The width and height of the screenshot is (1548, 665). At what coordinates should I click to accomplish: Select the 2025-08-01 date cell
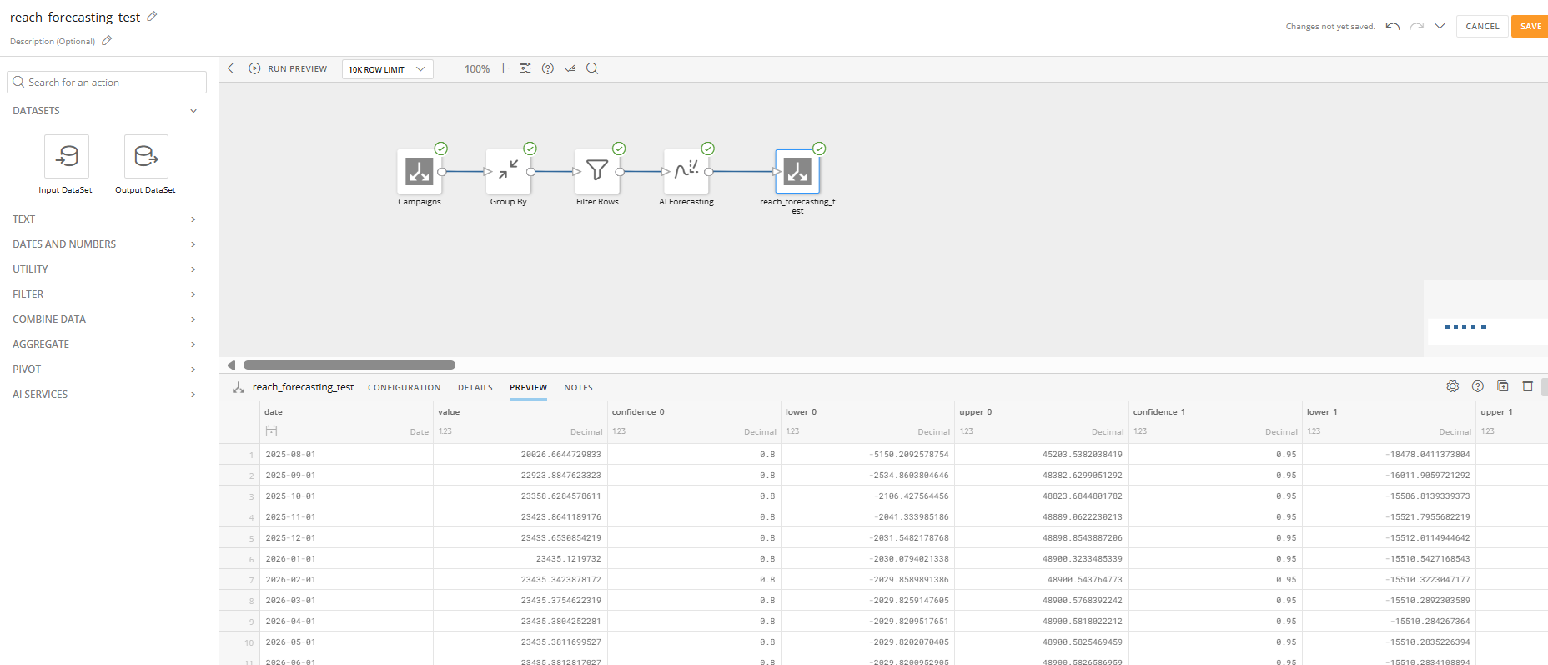tap(346, 455)
